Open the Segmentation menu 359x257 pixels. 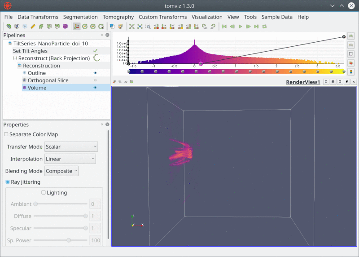pos(80,17)
